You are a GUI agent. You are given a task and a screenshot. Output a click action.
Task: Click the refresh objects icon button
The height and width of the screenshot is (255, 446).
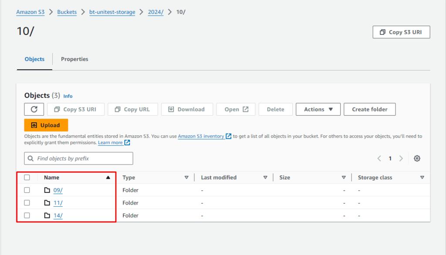(34, 109)
